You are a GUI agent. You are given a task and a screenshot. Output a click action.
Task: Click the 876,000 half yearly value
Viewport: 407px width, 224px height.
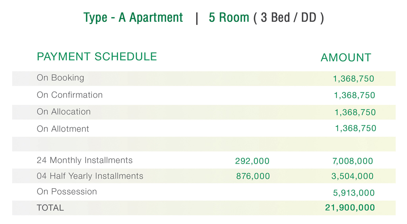pyautogui.click(x=253, y=176)
